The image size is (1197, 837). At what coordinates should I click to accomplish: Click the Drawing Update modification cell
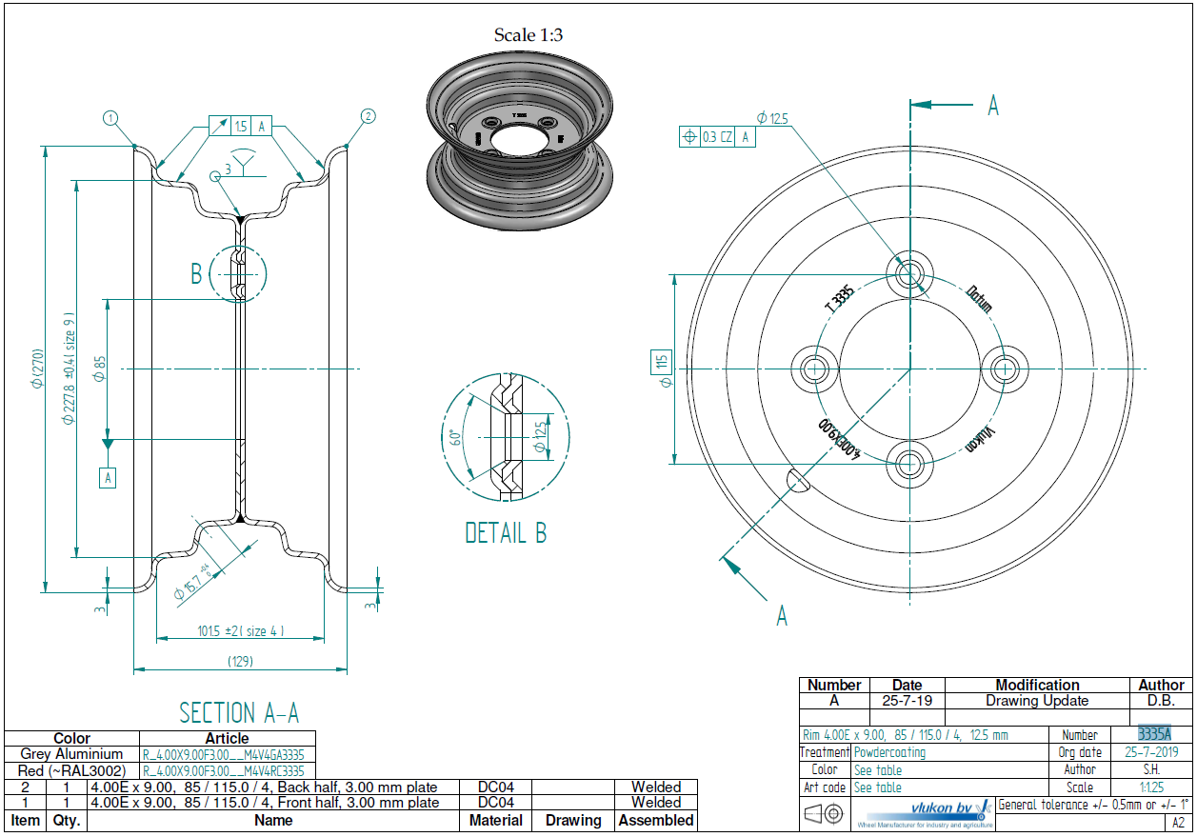coord(1037,701)
